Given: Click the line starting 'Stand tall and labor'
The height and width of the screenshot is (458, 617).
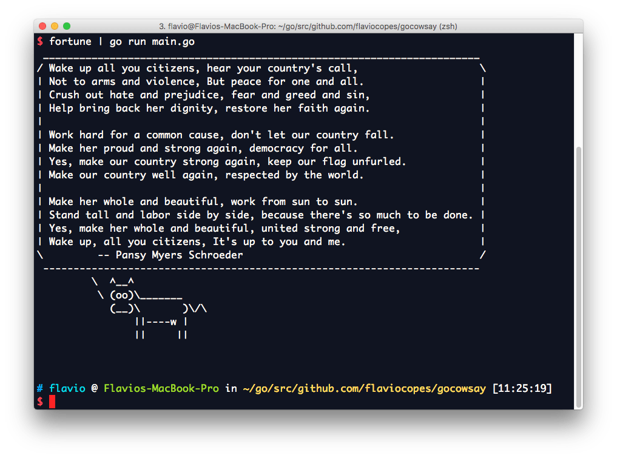Looking at the screenshot, I should (x=261, y=215).
